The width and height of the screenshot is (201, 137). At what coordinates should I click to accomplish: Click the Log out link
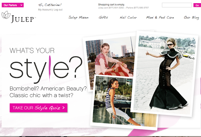coord(58,10)
